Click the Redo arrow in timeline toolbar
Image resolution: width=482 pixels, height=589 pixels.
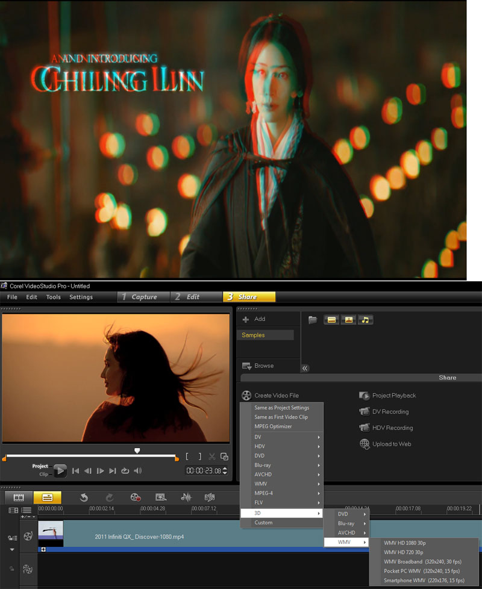click(109, 497)
